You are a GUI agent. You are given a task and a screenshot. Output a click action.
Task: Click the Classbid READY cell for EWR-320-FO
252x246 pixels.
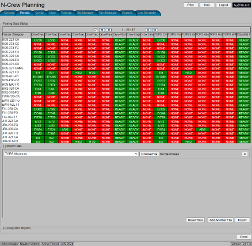243,101
